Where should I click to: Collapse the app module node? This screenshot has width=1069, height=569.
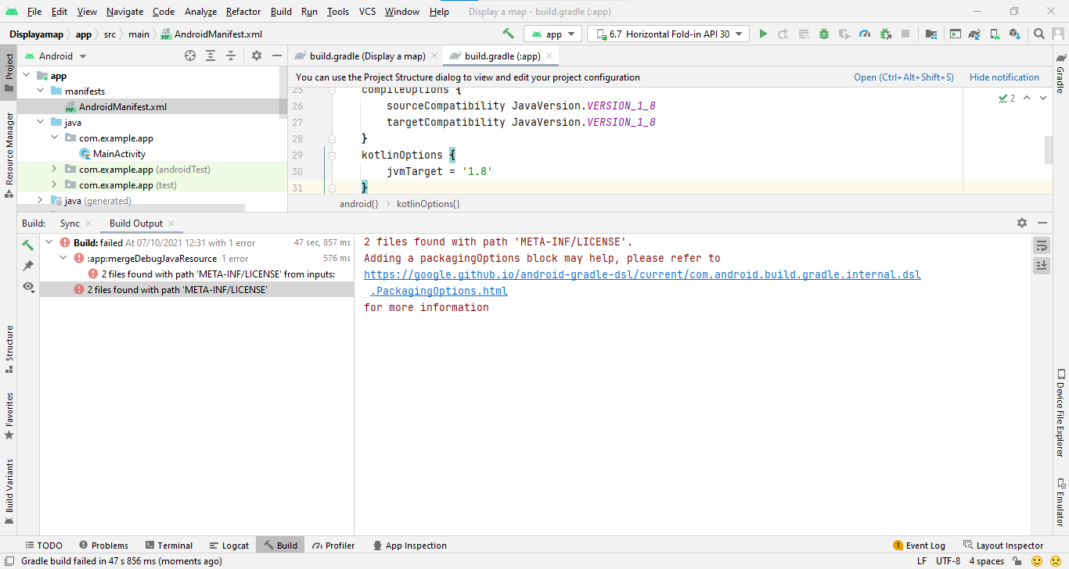tap(26, 76)
